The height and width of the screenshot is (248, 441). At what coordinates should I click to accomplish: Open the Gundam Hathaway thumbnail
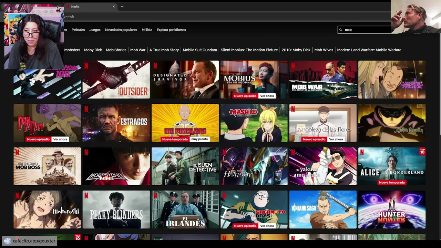[254, 166]
